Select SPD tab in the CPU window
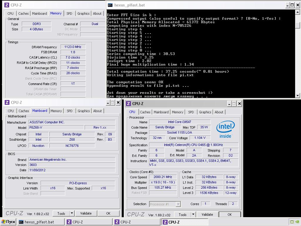The width and height of the screenshot is (301, 226). (191, 112)
